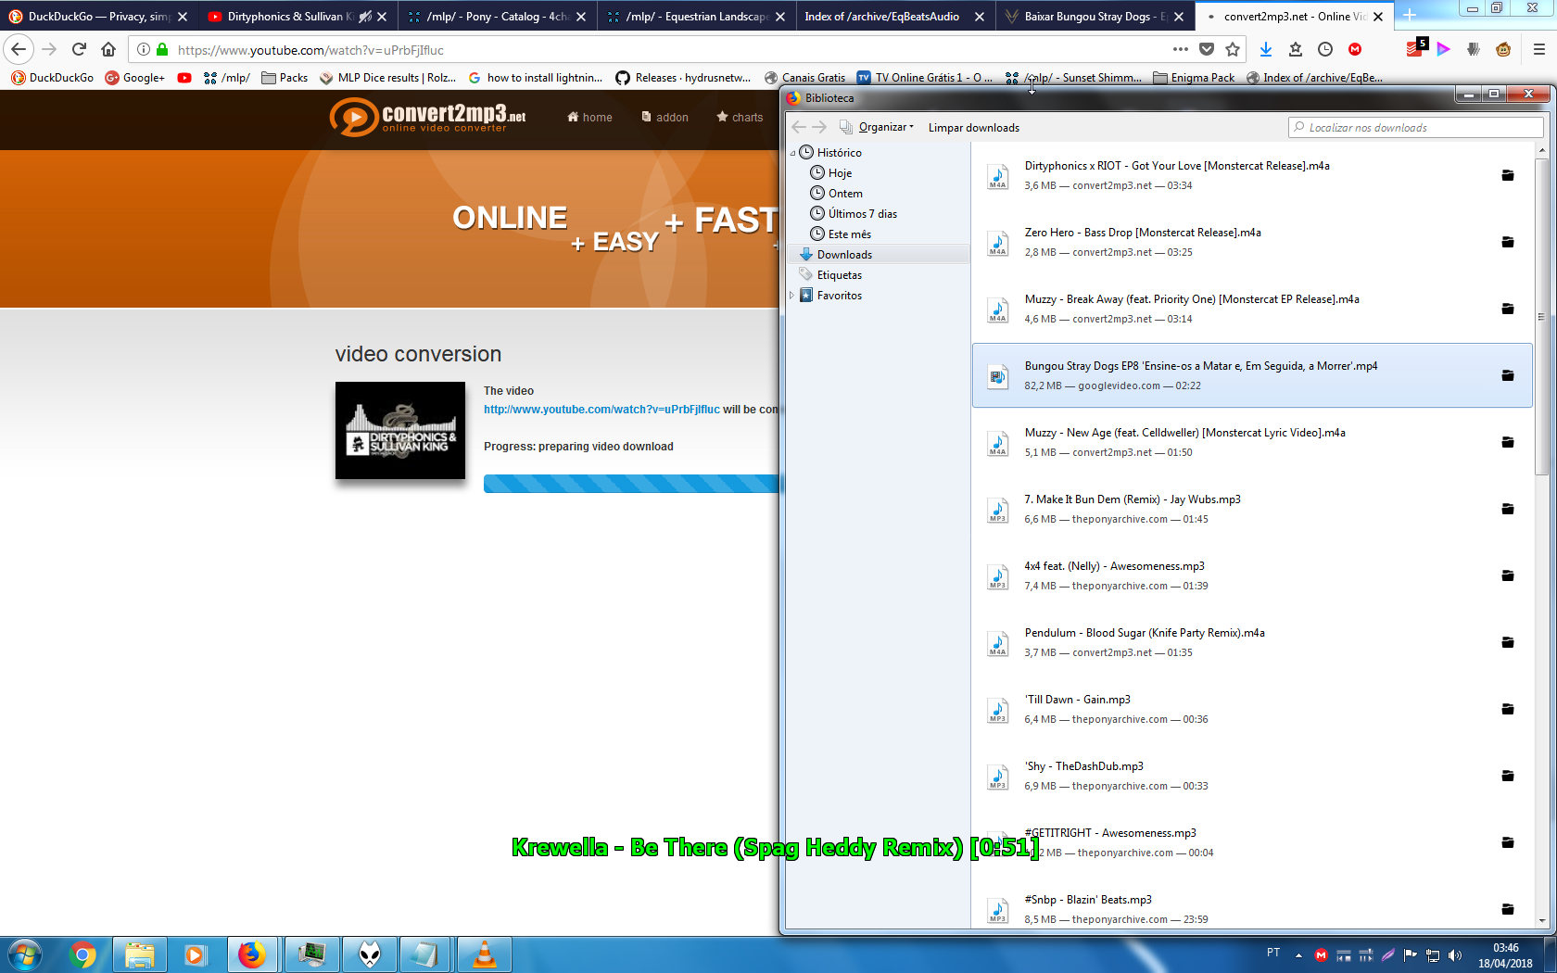Select Ontem in the history tree

pyautogui.click(x=844, y=194)
